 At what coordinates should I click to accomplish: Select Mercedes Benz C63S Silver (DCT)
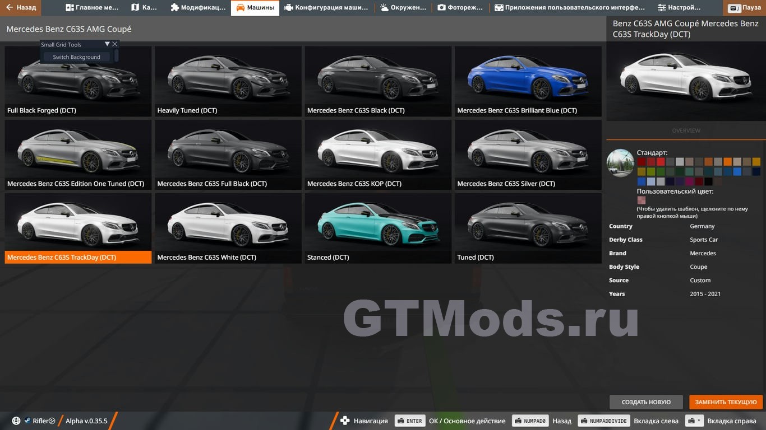(528, 155)
